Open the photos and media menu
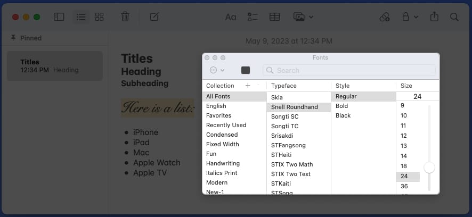Image resolution: width=472 pixels, height=217 pixels. coord(303,17)
